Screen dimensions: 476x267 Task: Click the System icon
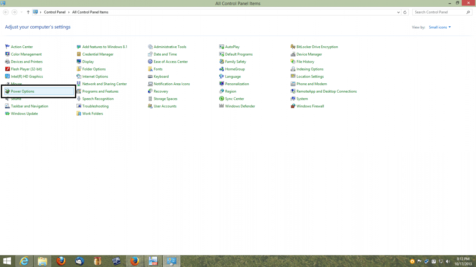tap(293, 99)
